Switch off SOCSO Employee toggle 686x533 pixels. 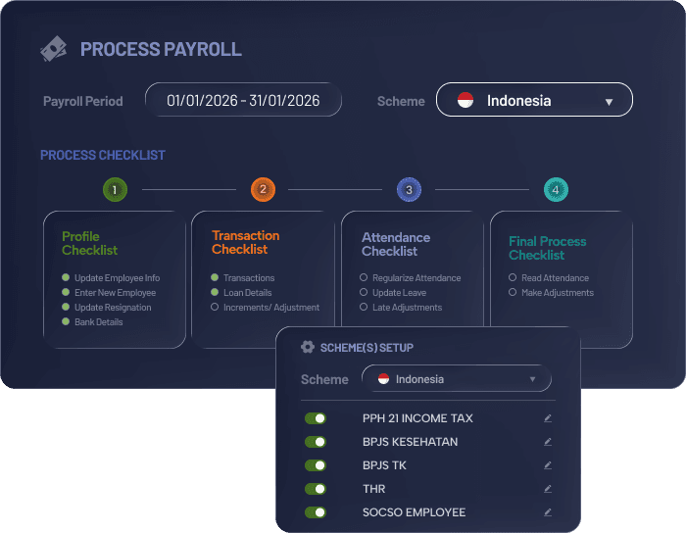(x=316, y=512)
